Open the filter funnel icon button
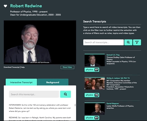Image resolution: width=147 pixels, height=121 pixels. pos(137,42)
